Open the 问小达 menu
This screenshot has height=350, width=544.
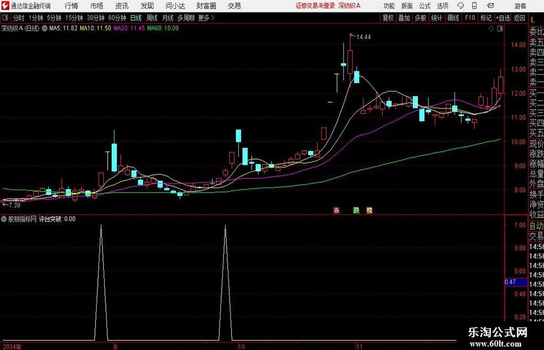175,6
